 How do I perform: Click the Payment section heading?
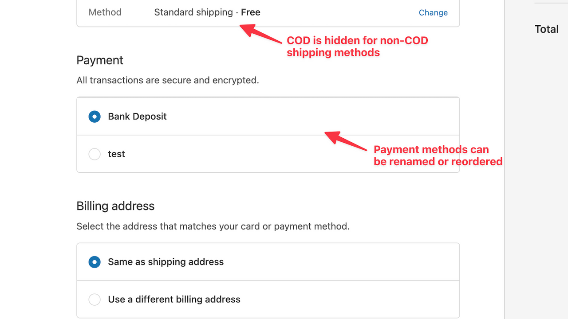pyautogui.click(x=100, y=60)
